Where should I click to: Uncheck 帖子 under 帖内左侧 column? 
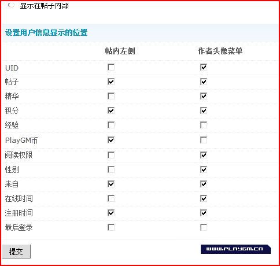111,82
